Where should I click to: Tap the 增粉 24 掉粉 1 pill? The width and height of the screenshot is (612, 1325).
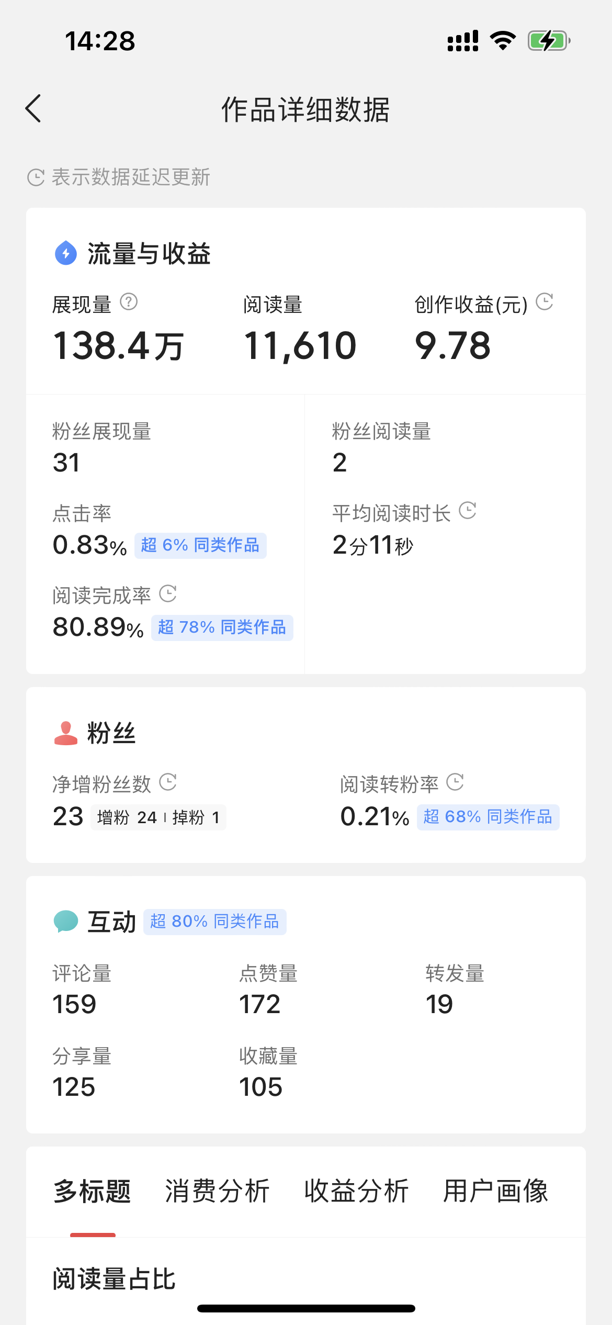(158, 817)
